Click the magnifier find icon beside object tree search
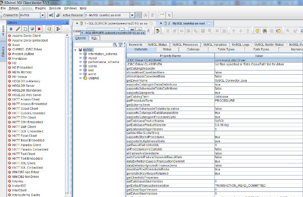303x197 pixels. (x=115, y=45)
